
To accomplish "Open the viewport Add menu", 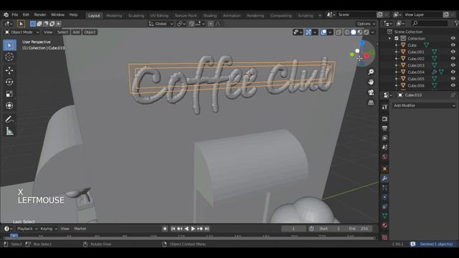I will 76,32.
